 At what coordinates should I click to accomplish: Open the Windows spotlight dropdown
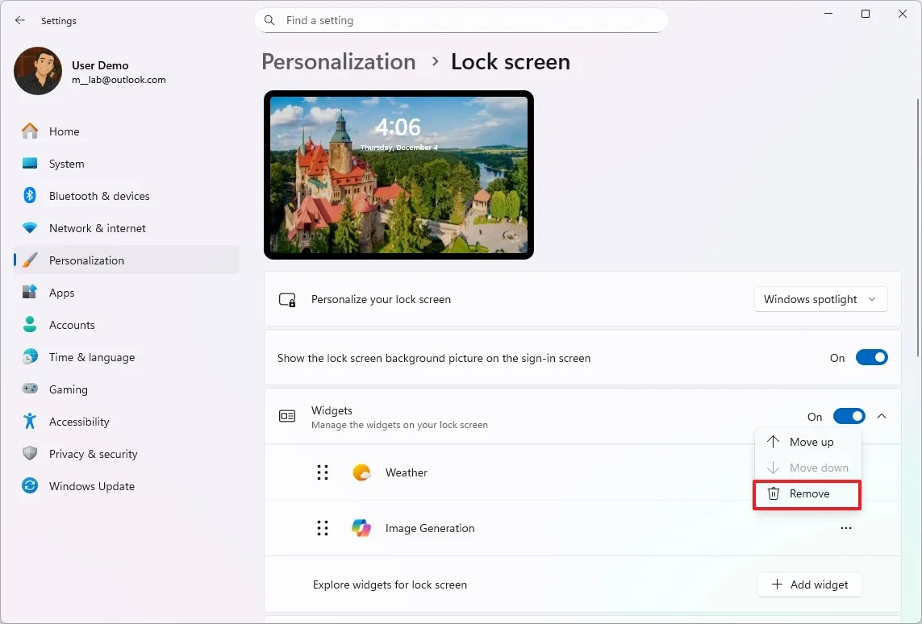(820, 299)
